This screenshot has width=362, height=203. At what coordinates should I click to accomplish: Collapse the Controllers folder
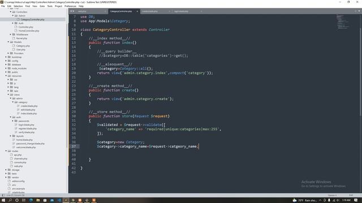coord(11,12)
